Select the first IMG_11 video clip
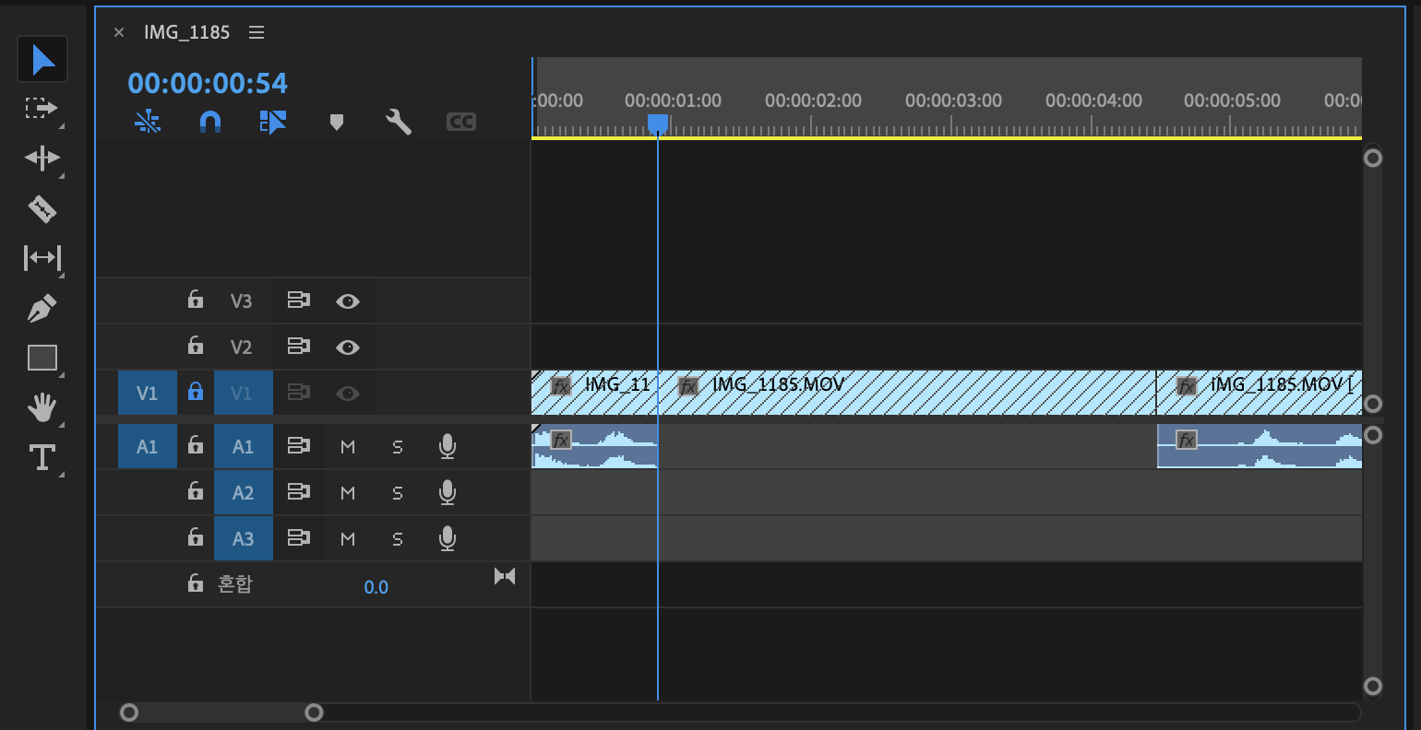The height and width of the screenshot is (730, 1421). click(x=595, y=394)
